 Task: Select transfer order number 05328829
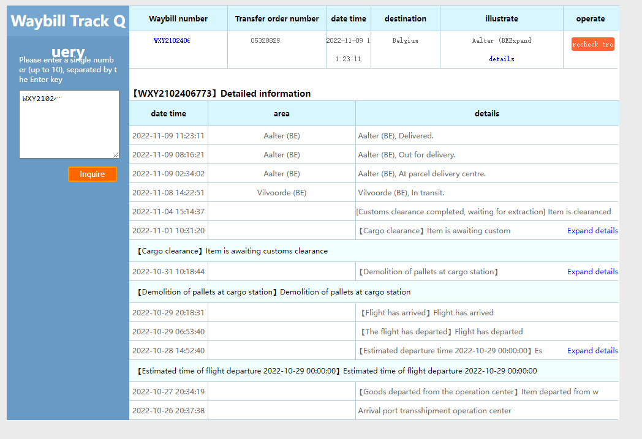pos(265,40)
